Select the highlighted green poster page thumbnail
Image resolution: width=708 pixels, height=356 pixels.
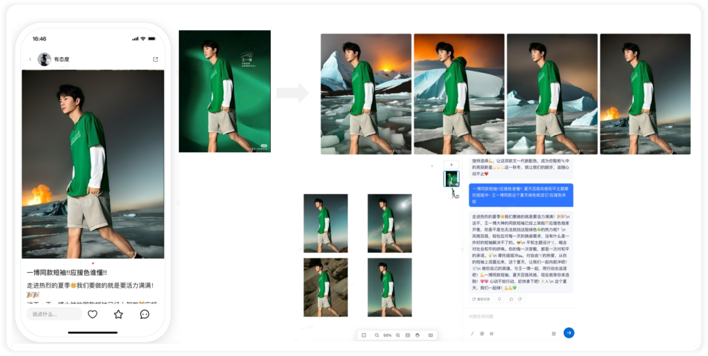tap(451, 179)
